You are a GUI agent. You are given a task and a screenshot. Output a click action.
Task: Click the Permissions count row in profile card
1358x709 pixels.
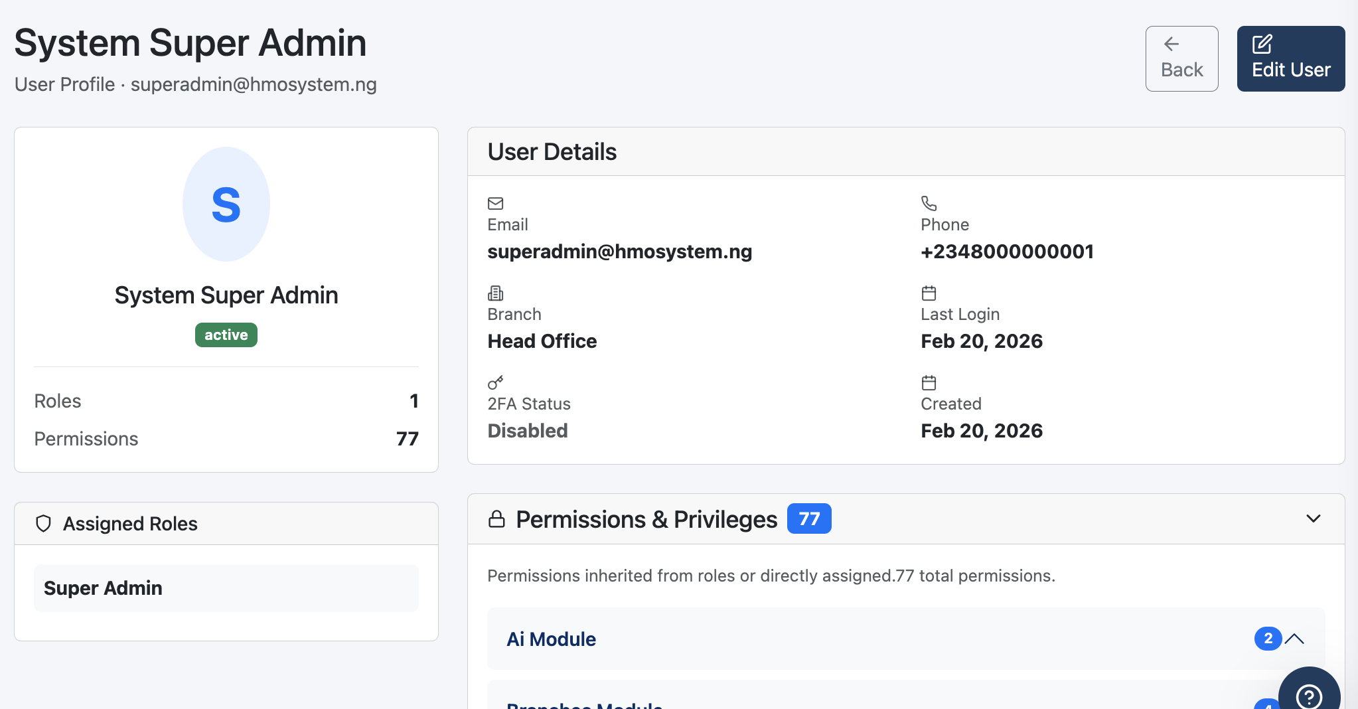[x=226, y=439]
